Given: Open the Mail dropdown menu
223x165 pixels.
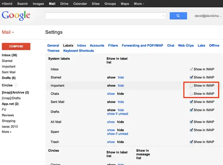Looking at the screenshot, I should coord(8,32).
